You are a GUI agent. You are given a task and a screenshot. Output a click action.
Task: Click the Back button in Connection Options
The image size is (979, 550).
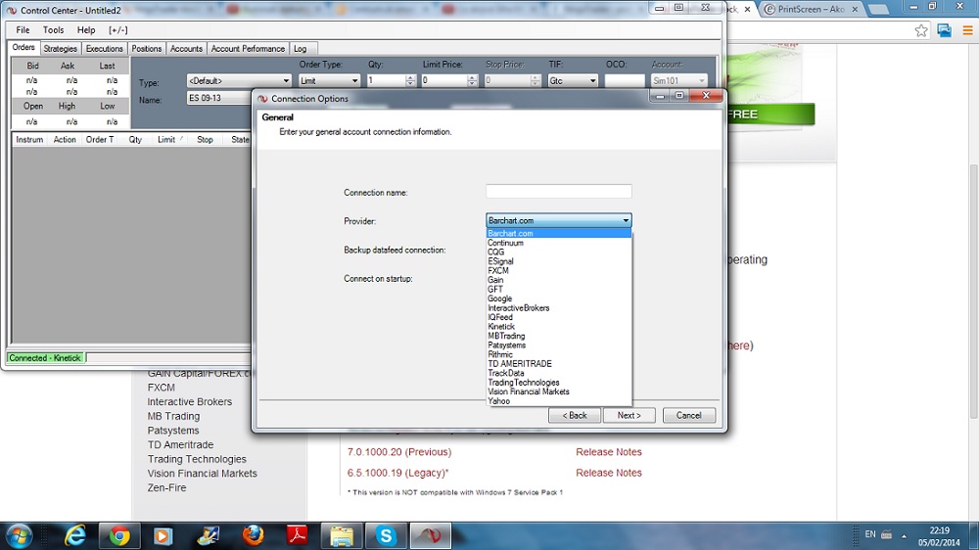[x=575, y=416]
